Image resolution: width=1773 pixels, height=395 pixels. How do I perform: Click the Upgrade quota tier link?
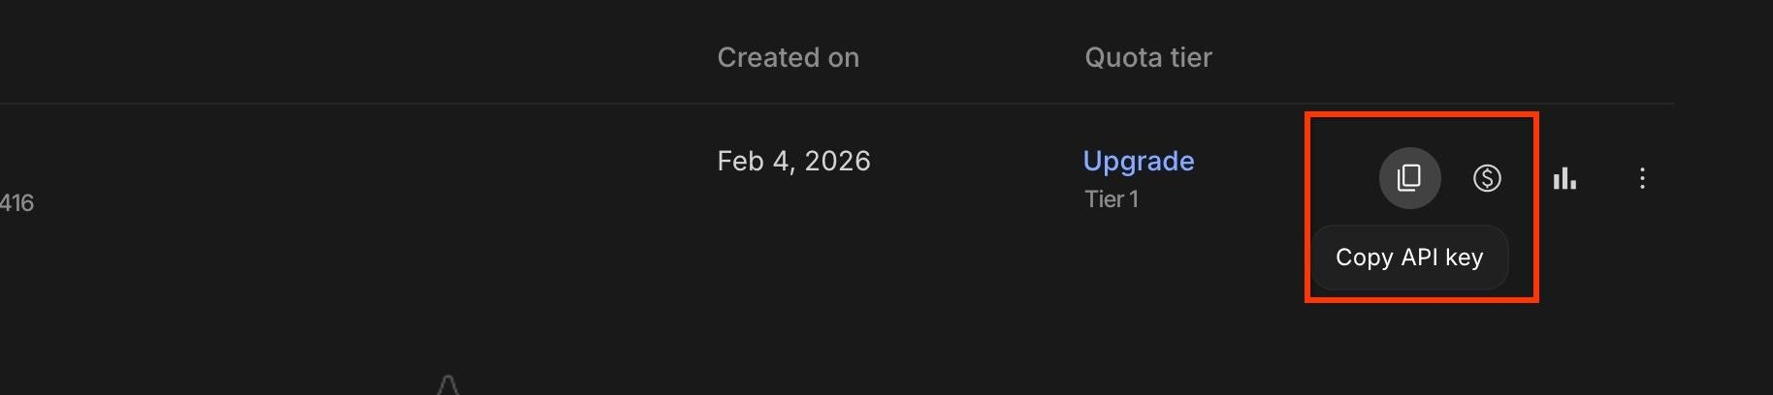pos(1138,161)
